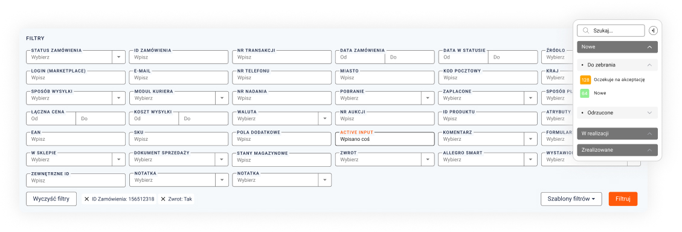
Task: Focus the Active Input text field
Action: (x=385, y=139)
